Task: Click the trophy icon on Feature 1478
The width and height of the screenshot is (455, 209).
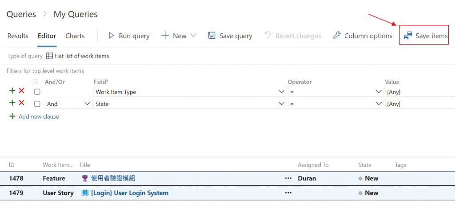Action: pos(85,178)
